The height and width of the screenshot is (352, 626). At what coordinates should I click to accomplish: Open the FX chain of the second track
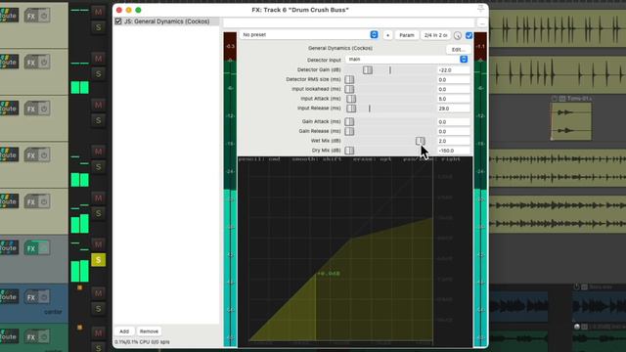point(30,63)
